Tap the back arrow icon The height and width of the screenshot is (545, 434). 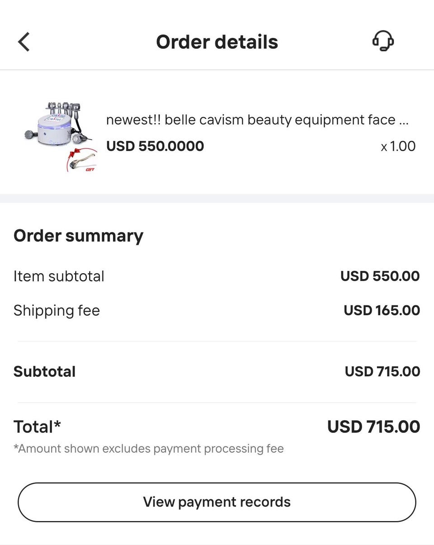coord(24,42)
